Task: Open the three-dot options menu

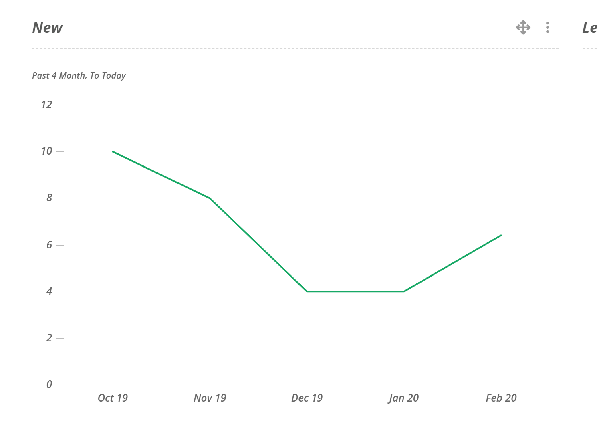Action: [x=547, y=28]
